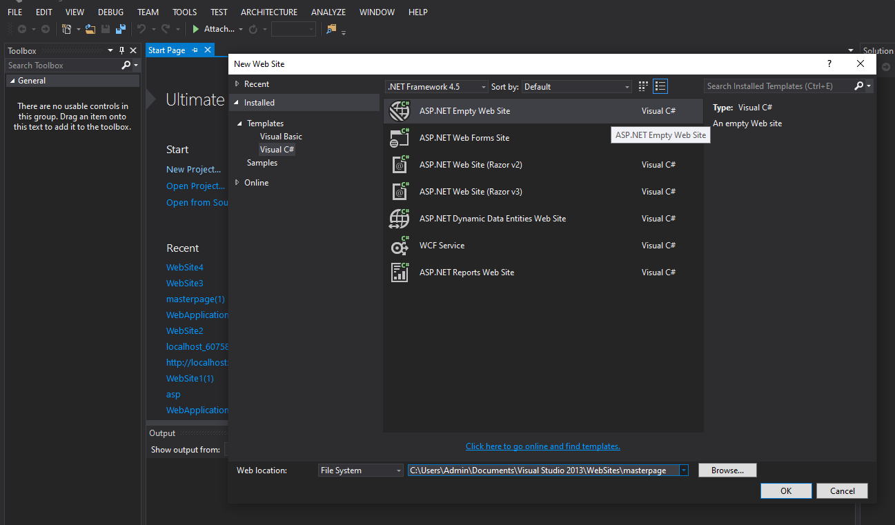The width and height of the screenshot is (895, 525).
Task: Click the Search Toolbox input field
Action: [62, 65]
